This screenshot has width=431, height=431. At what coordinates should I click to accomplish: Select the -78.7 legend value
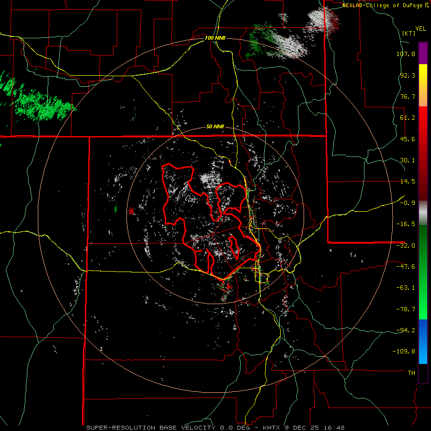point(406,309)
